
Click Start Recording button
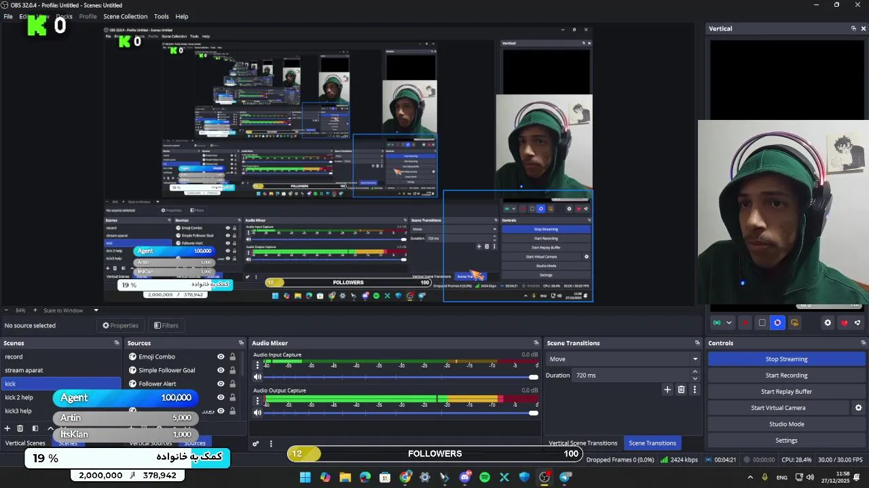(786, 375)
